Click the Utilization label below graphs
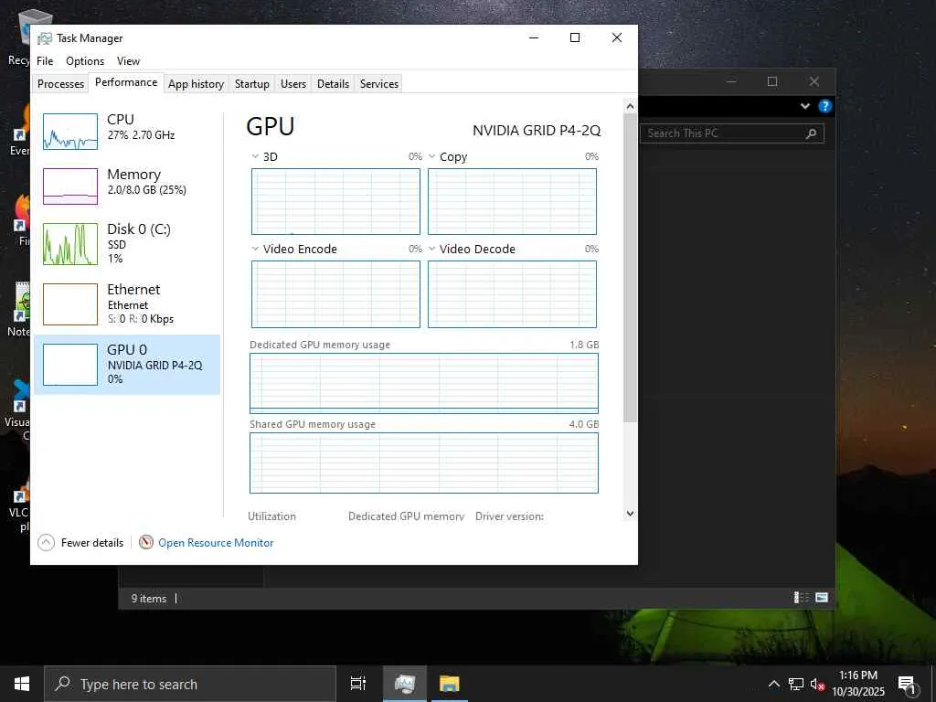This screenshot has height=702, width=936. click(271, 516)
